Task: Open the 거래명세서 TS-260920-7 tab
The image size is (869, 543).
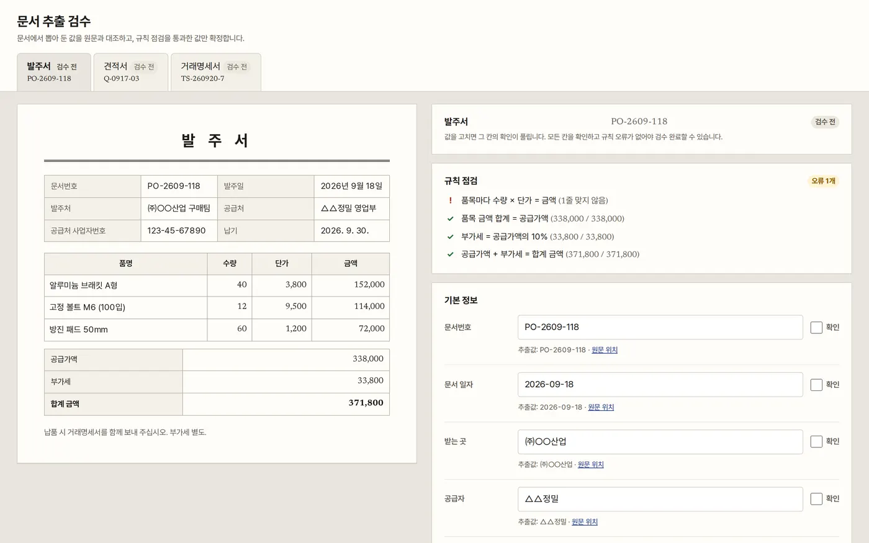Action: (216, 72)
